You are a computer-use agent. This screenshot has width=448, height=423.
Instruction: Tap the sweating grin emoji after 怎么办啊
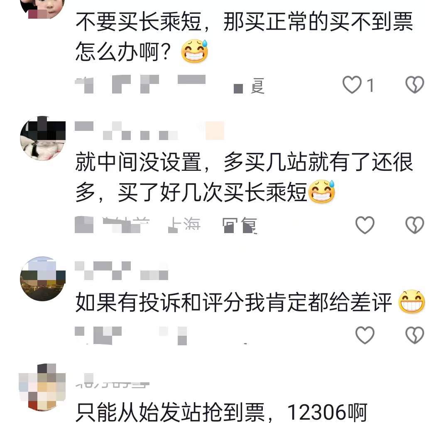point(195,51)
